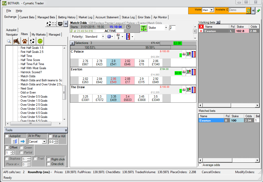Toggle the Partial checkbox
Viewport: 263px width, 182px height.
(x=21, y=153)
